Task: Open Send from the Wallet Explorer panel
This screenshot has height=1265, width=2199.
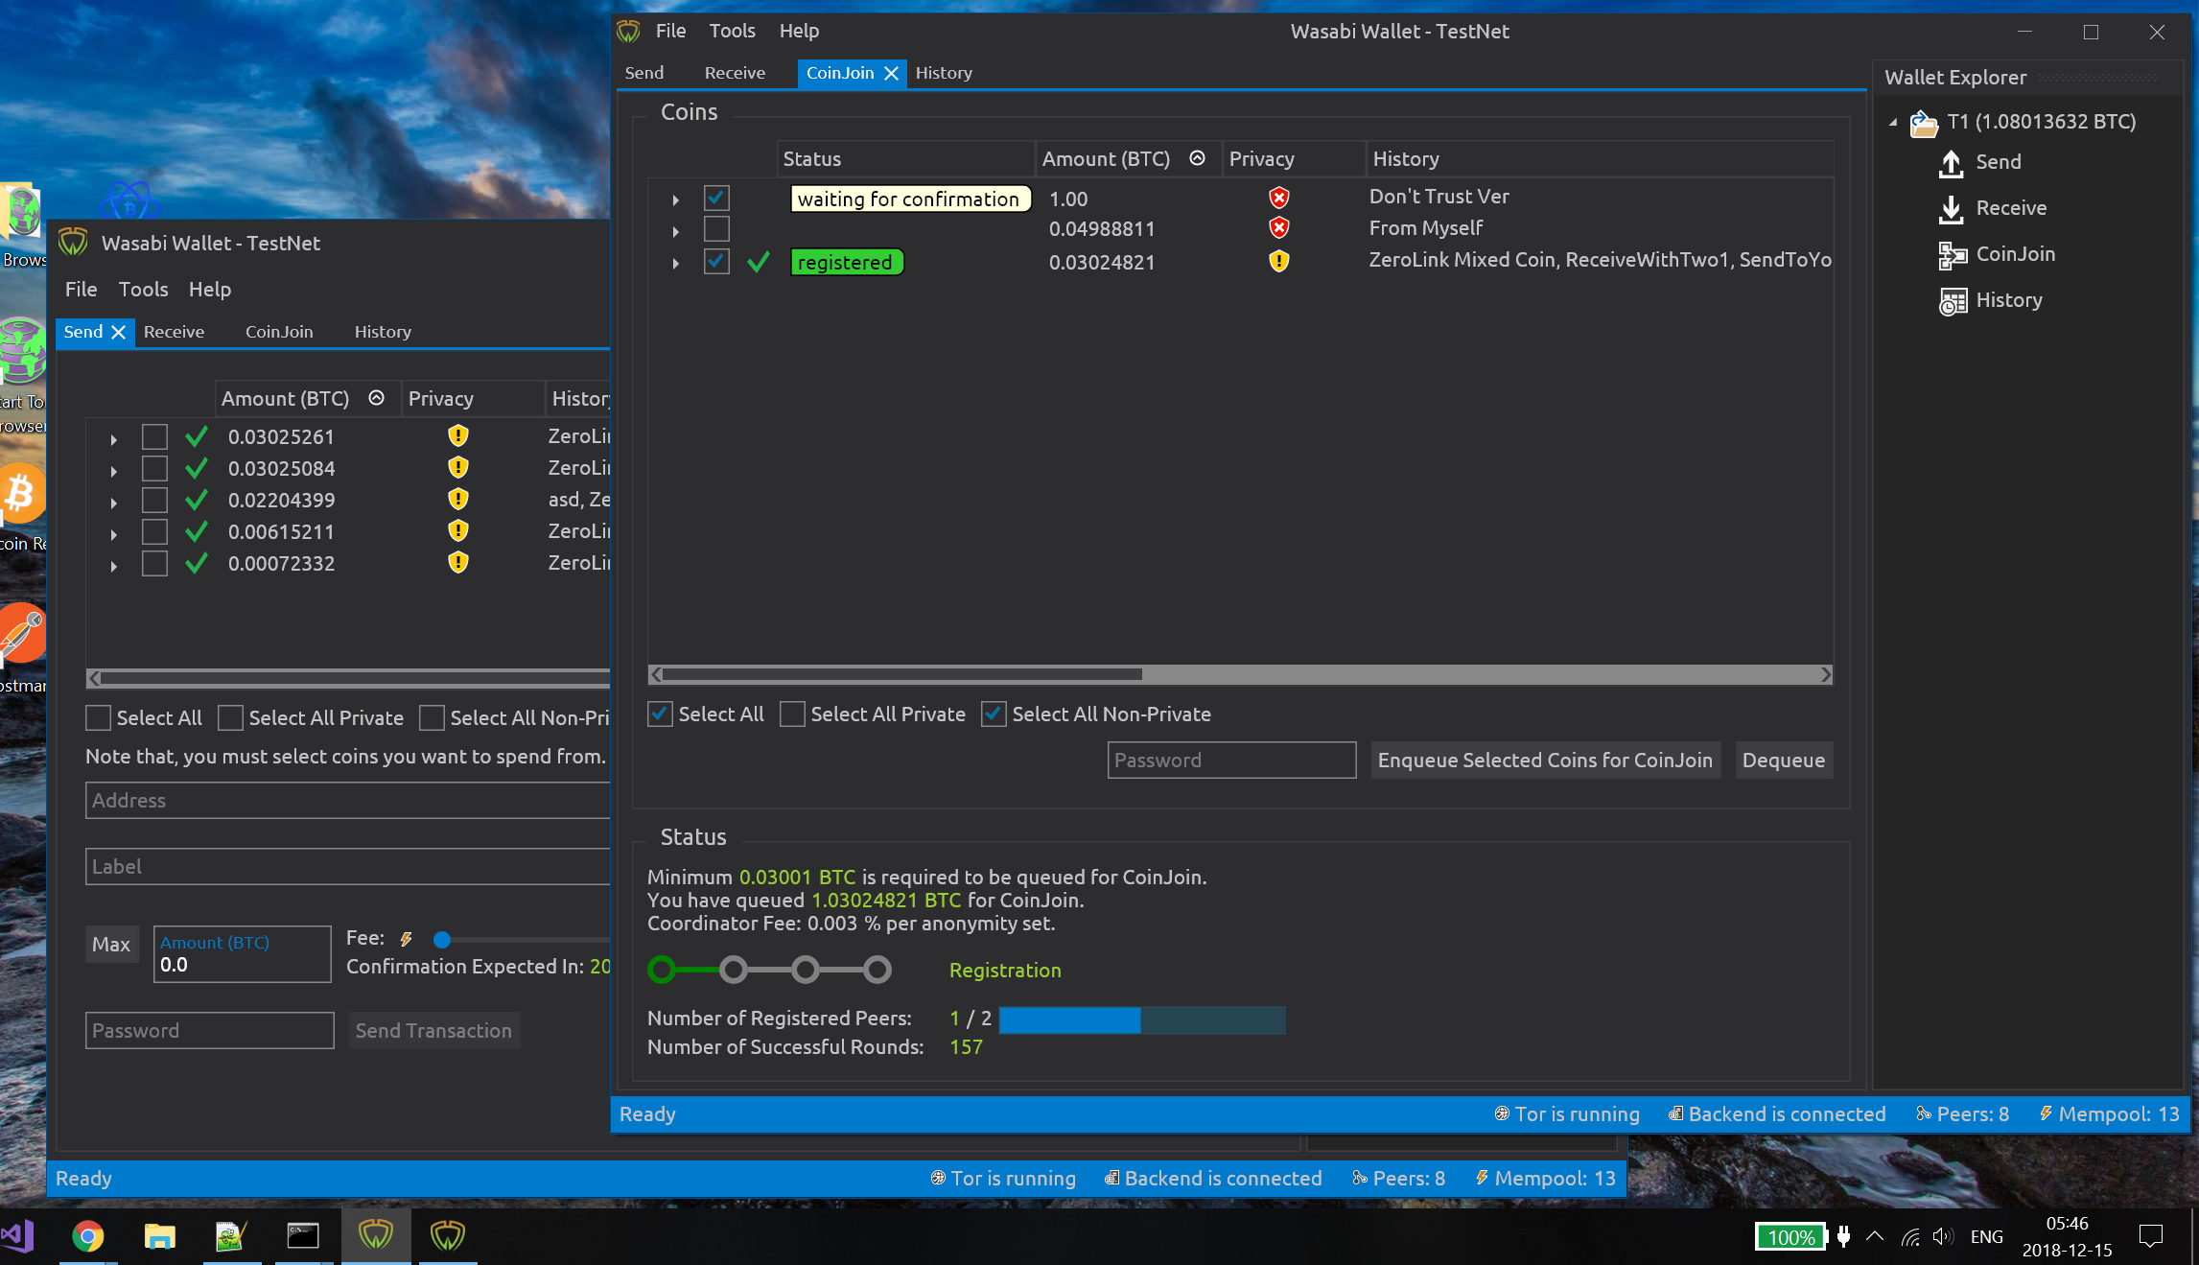Action: coord(1997,162)
